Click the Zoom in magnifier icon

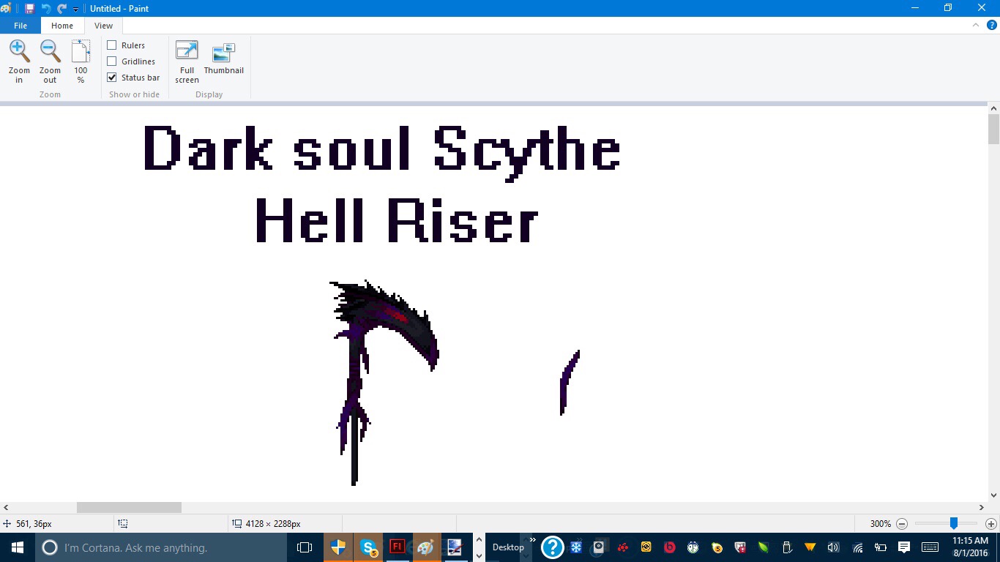point(19,52)
